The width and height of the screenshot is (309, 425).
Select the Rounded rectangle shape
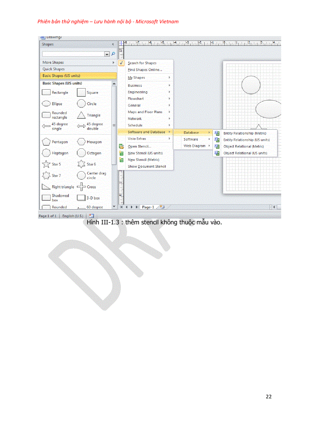pos(46,115)
